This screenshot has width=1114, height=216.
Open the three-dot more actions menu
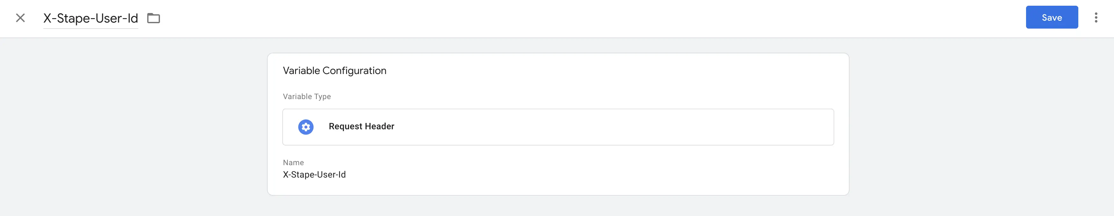1096,17
